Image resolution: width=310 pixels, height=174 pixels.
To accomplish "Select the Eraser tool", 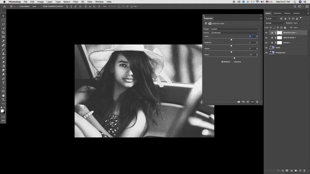I will point(3,62).
